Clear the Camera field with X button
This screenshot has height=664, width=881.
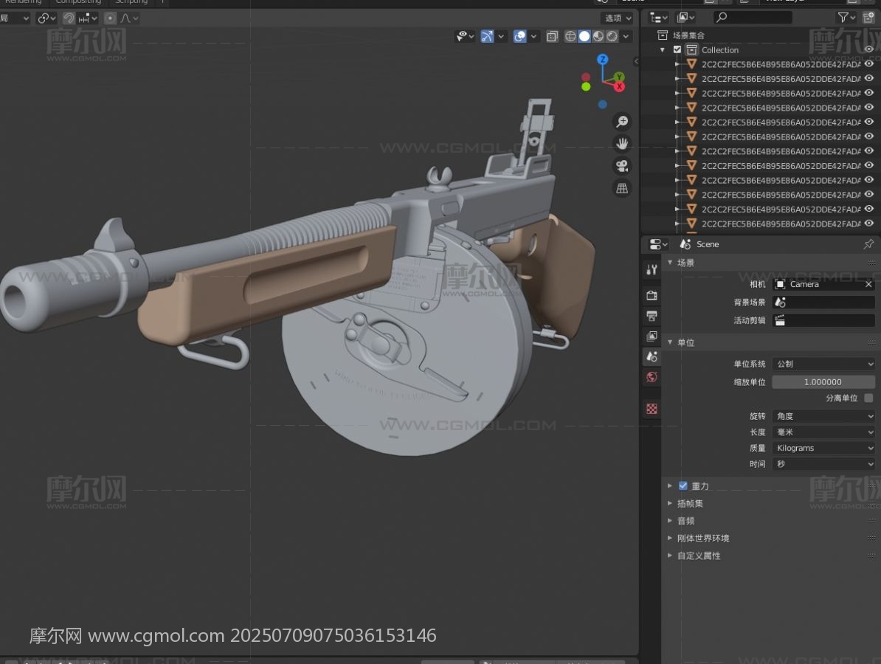point(868,284)
